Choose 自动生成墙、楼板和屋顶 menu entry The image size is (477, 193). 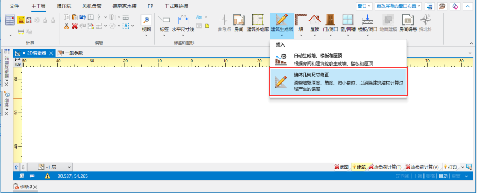click(338, 59)
